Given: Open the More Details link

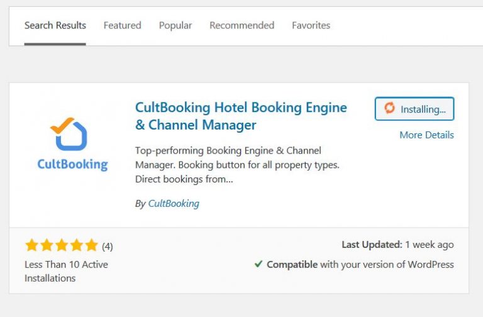Looking at the screenshot, I should click(x=426, y=135).
